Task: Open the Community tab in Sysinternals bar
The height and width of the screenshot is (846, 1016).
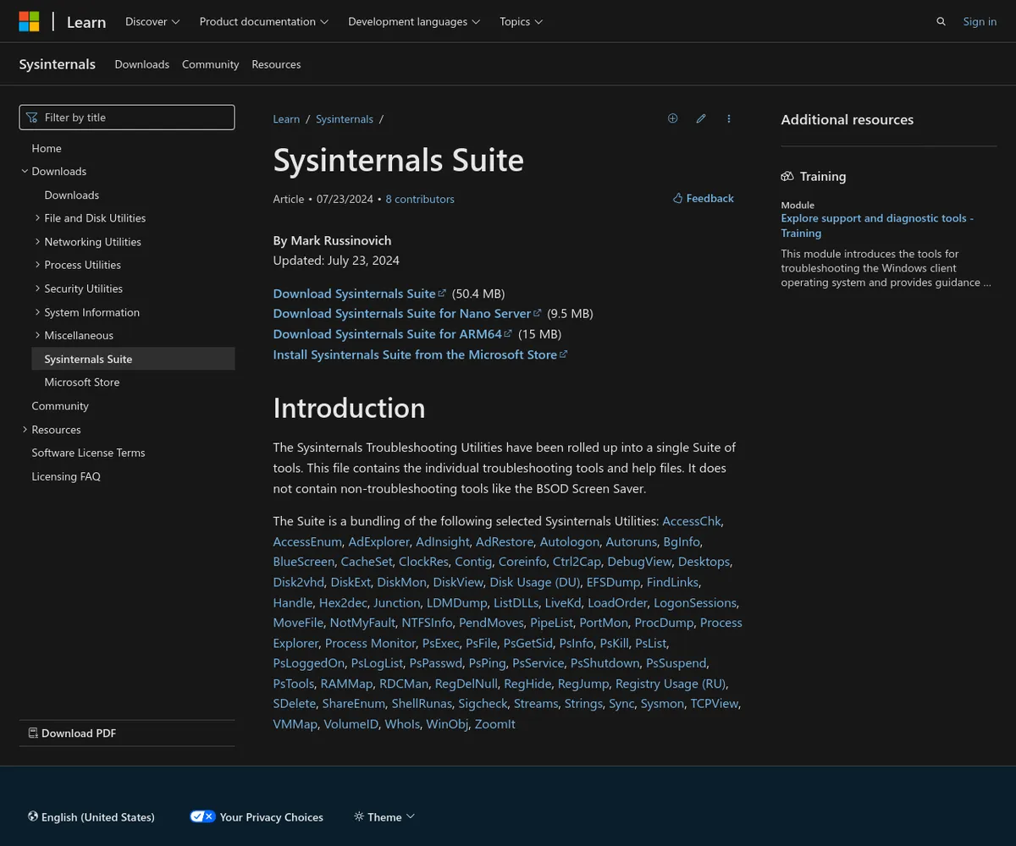Action: (210, 64)
